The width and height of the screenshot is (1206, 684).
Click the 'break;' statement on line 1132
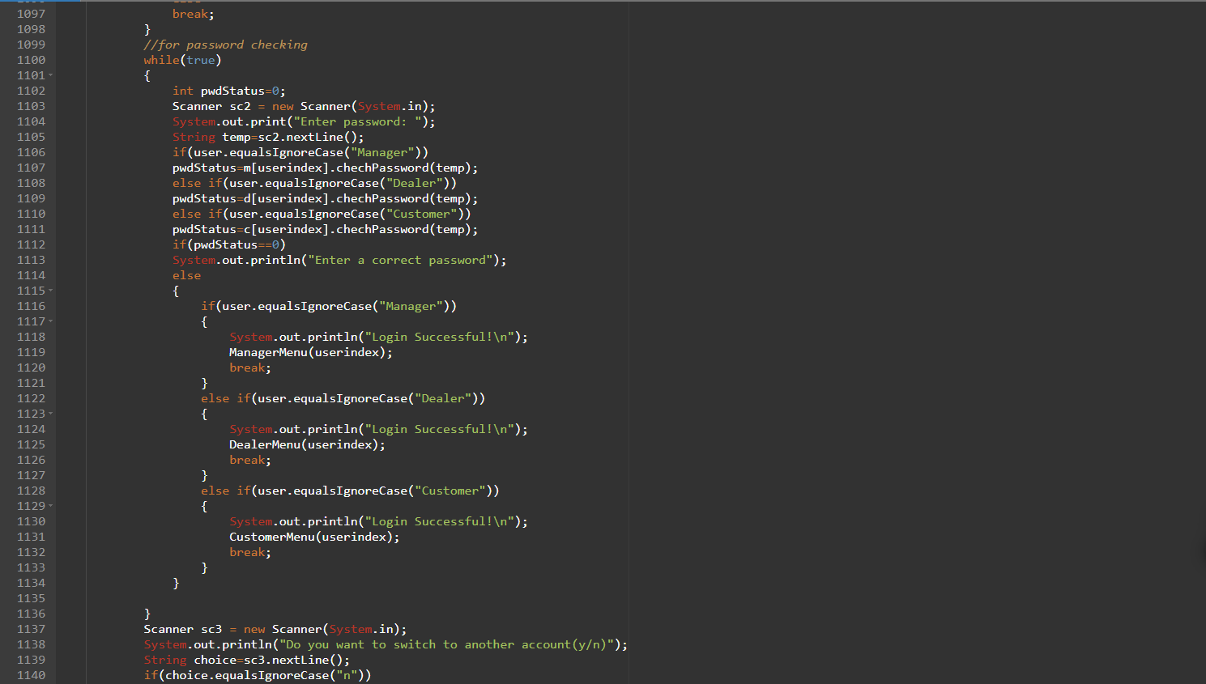[x=250, y=552]
